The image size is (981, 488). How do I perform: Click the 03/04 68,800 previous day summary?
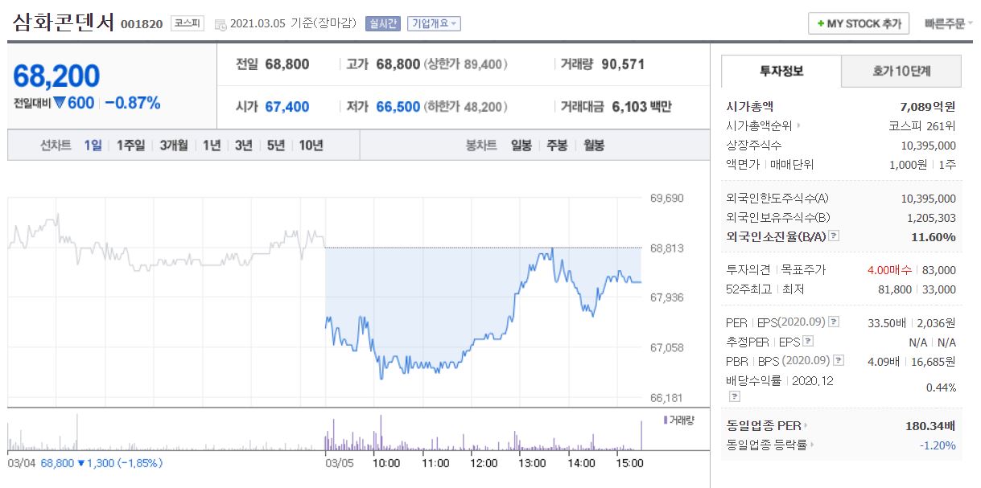(x=85, y=463)
